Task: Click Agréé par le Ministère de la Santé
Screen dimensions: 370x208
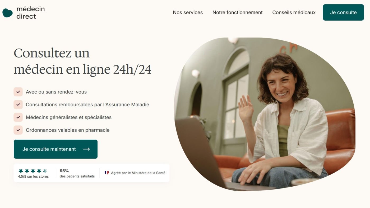Action: [138, 173]
